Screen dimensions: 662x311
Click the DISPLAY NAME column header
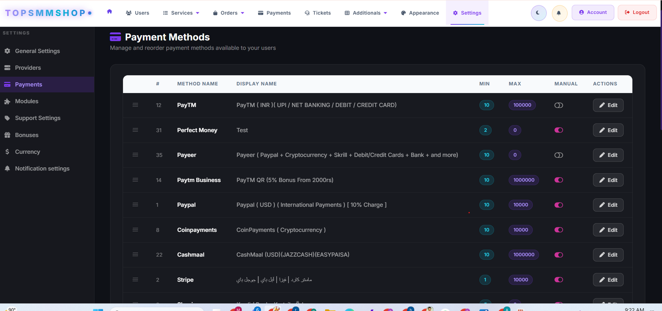[257, 84]
